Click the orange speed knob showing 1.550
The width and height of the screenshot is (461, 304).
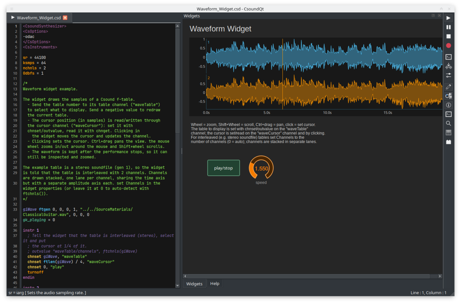tap(261, 168)
